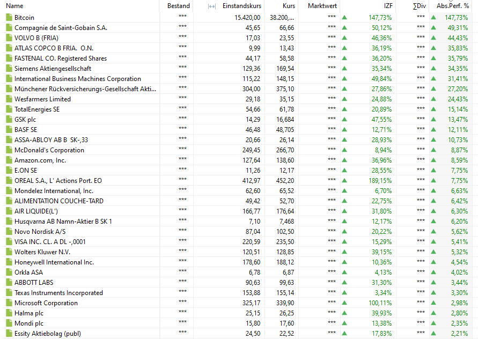The image size is (478, 339).
Task: Click the Marktwert column header
Action: pos(322,6)
